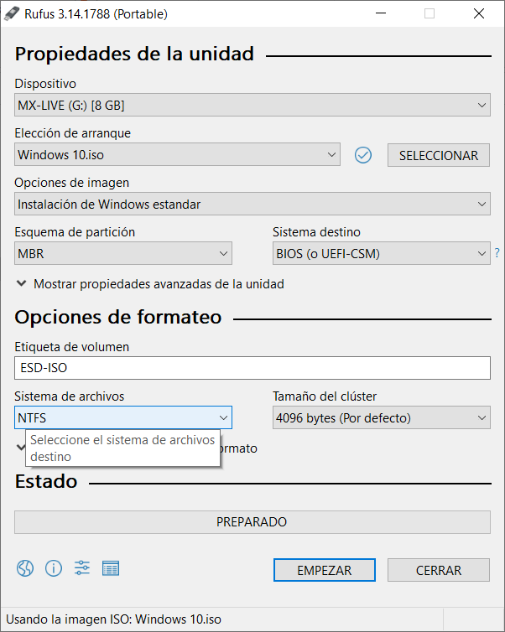The height and width of the screenshot is (632, 505).
Task: Click the CERRAR button
Action: 439,570
